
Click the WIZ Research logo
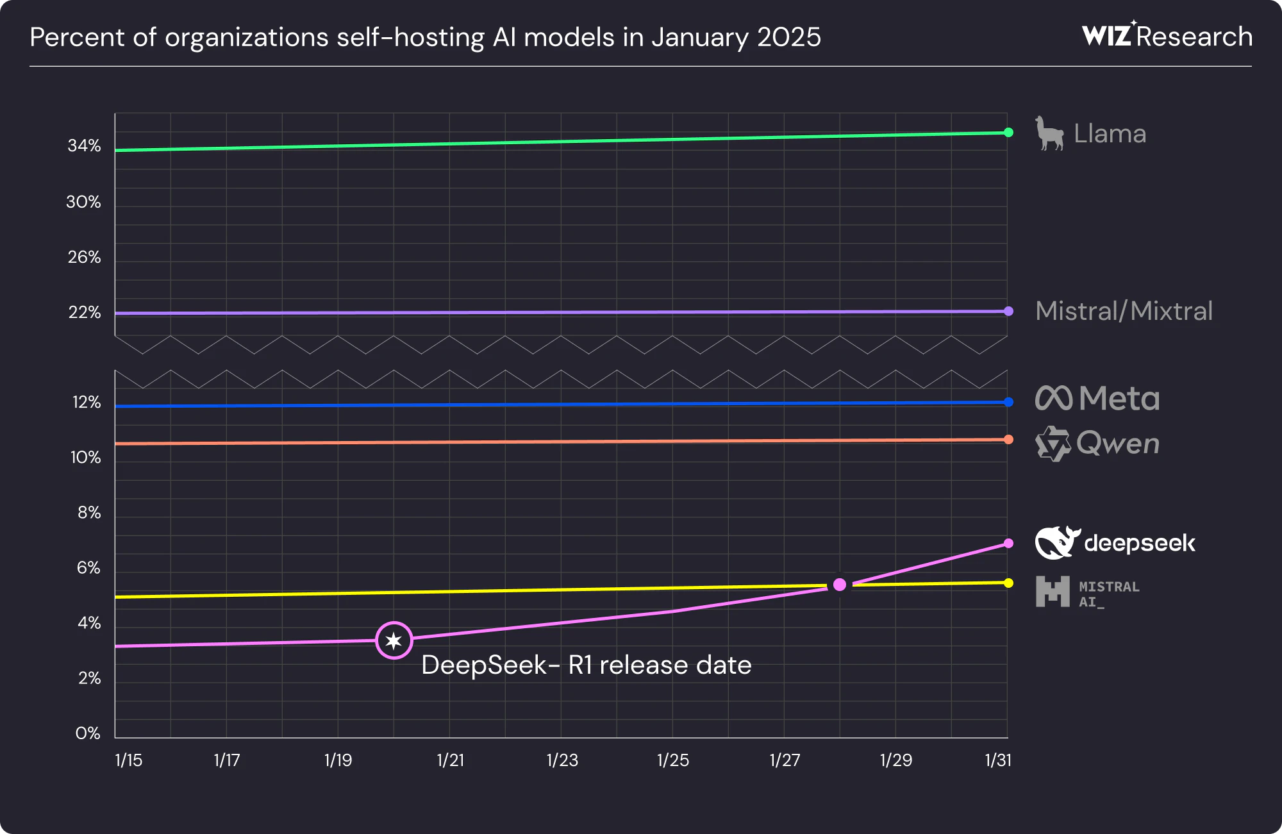tap(1167, 36)
